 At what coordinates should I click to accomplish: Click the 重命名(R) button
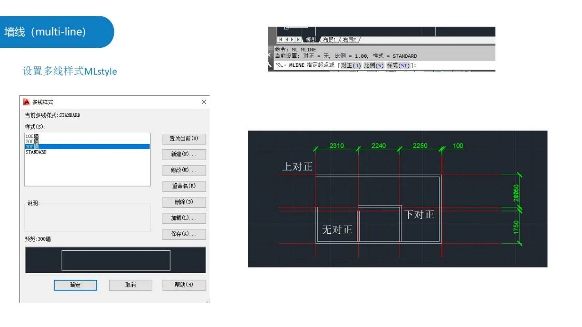click(x=184, y=186)
